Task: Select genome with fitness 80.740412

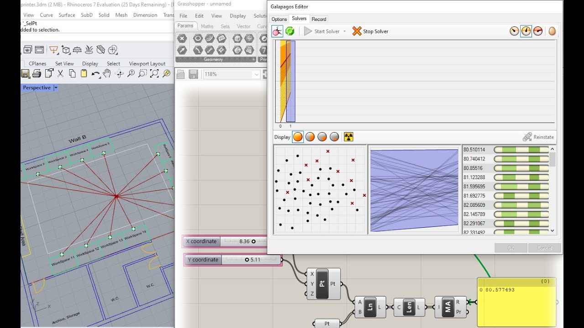Action: coord(506,159)
